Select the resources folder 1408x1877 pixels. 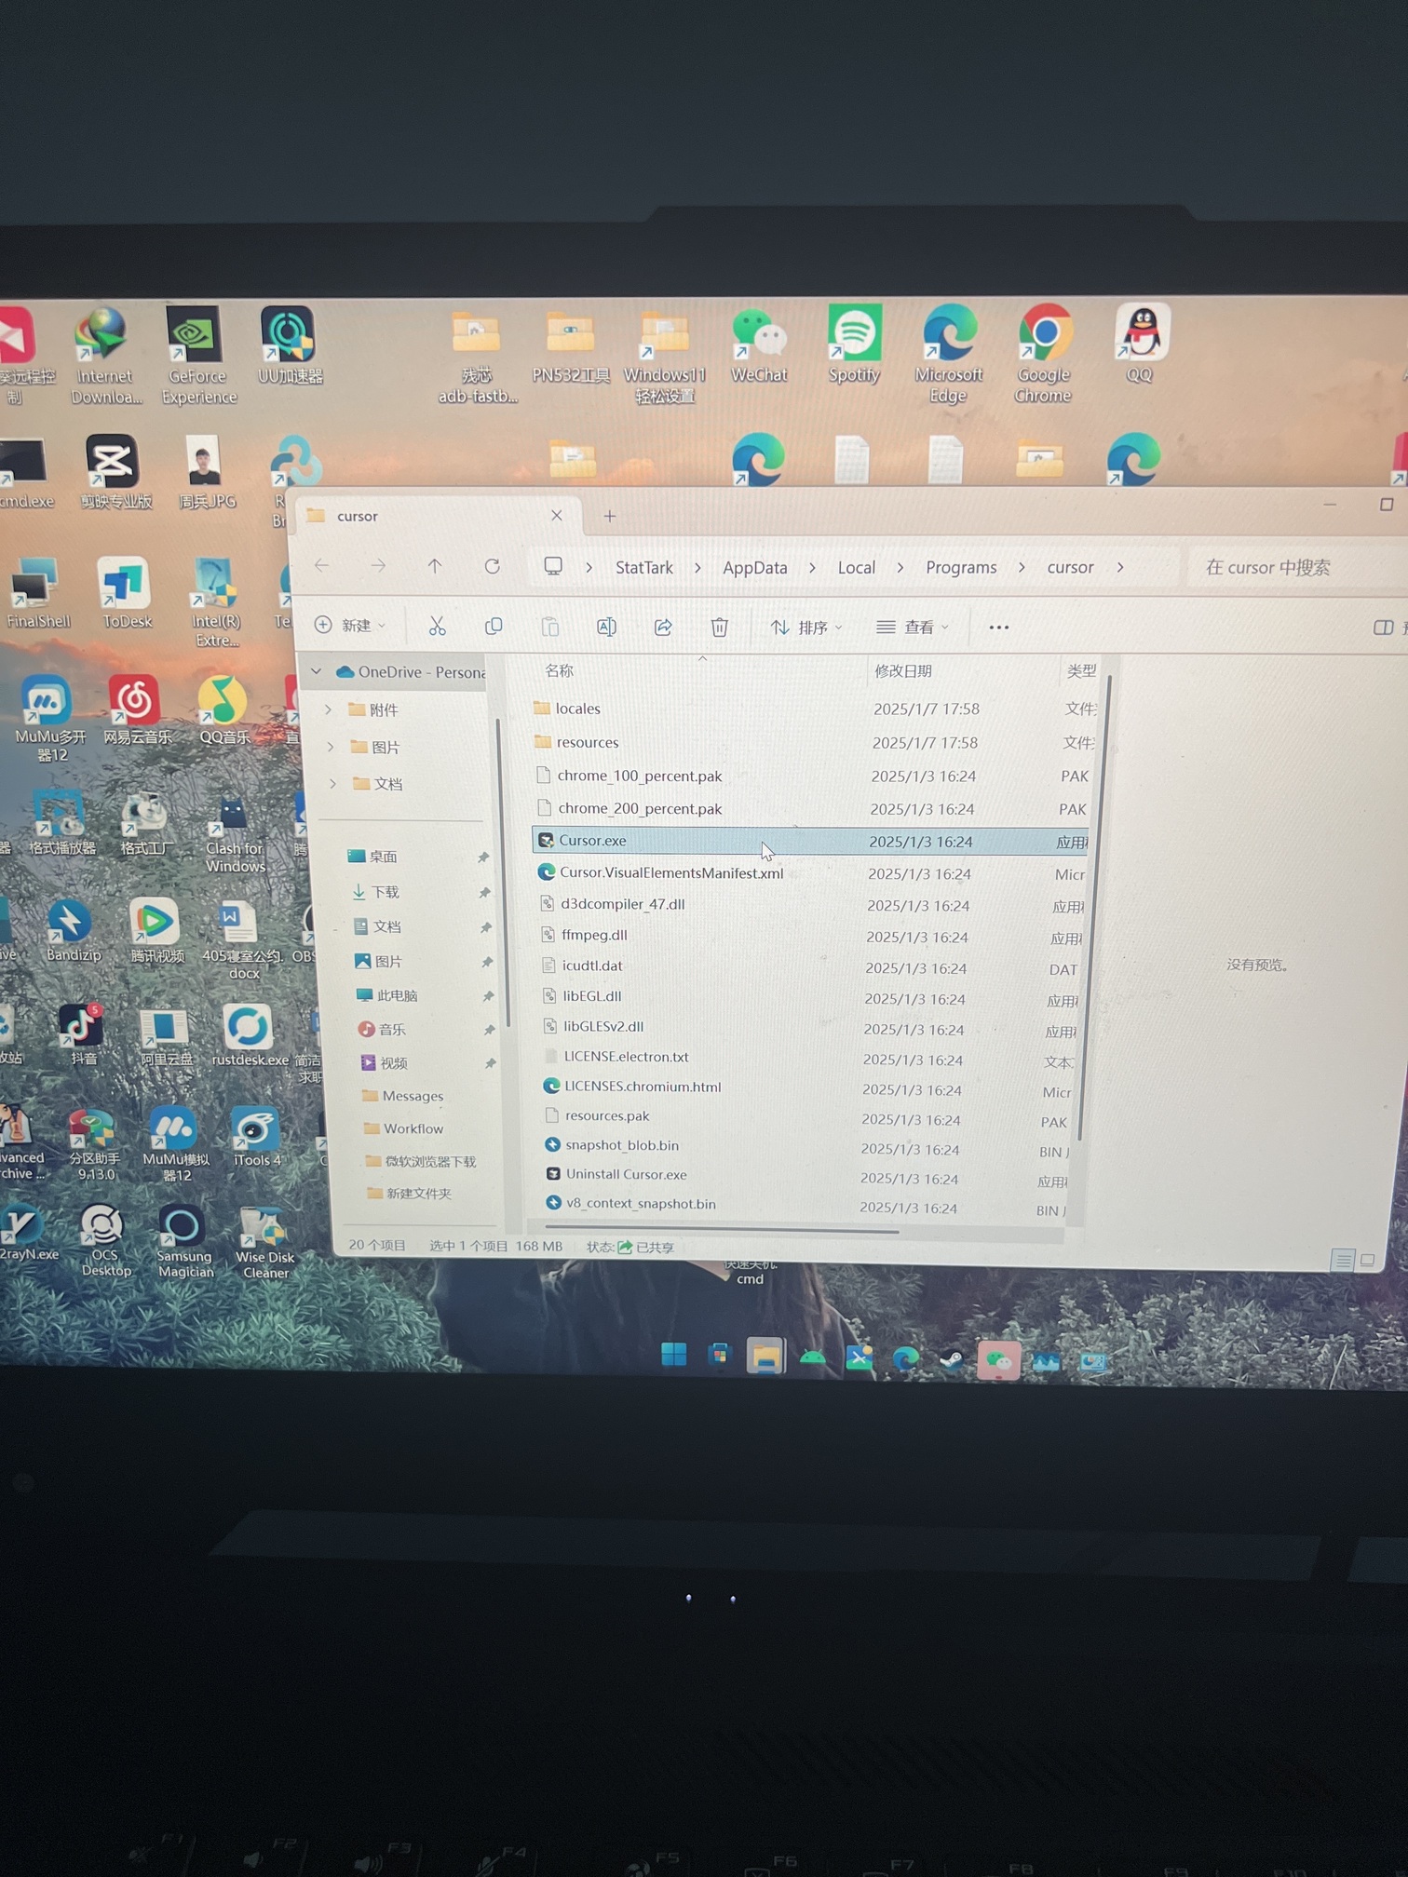pos(587,742)
